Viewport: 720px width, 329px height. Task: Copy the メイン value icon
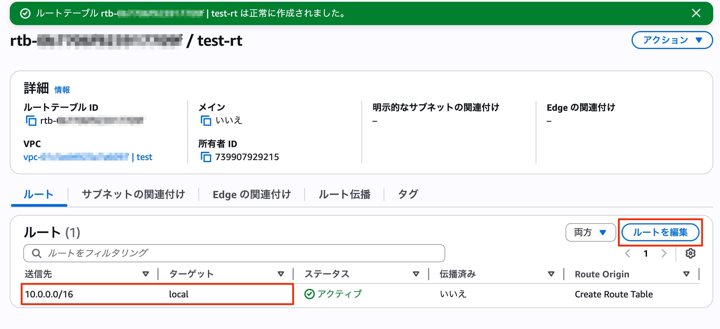[206, 120]
